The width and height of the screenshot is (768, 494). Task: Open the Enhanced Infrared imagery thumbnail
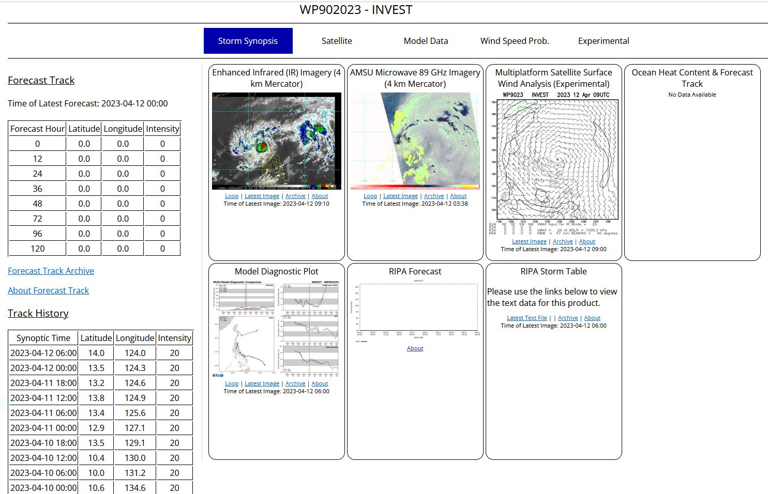click(276, 141)
